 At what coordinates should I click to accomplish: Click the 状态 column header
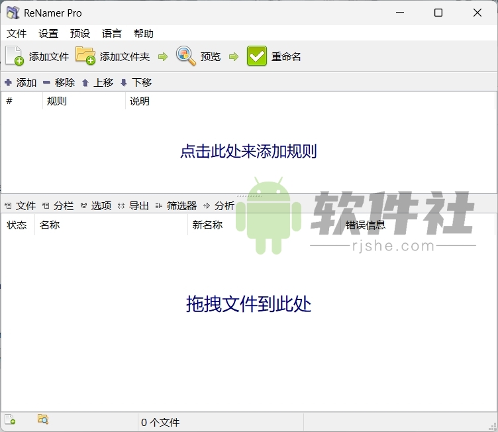(x=18, y=225)
